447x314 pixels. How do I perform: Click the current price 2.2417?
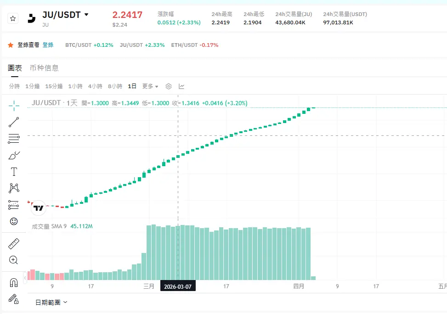pyautogui.click(x=127, y=15)
